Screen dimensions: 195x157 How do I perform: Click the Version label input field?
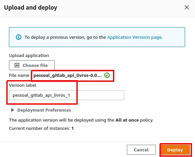[x=66, y=95]
